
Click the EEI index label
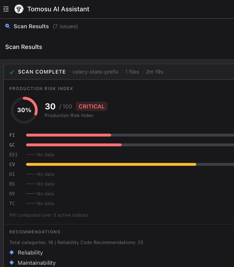[x=13, y=155]
